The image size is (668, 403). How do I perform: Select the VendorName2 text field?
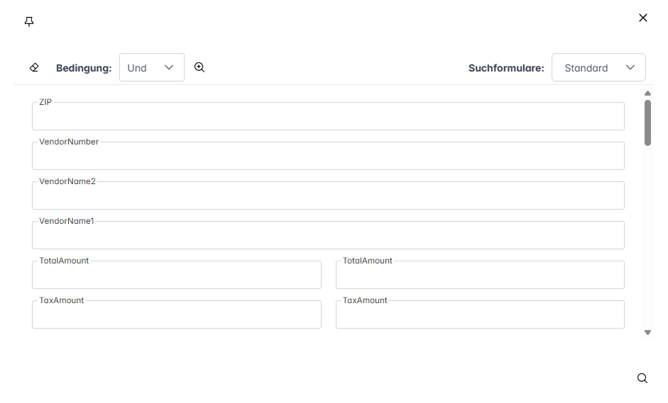click(328, 197)
